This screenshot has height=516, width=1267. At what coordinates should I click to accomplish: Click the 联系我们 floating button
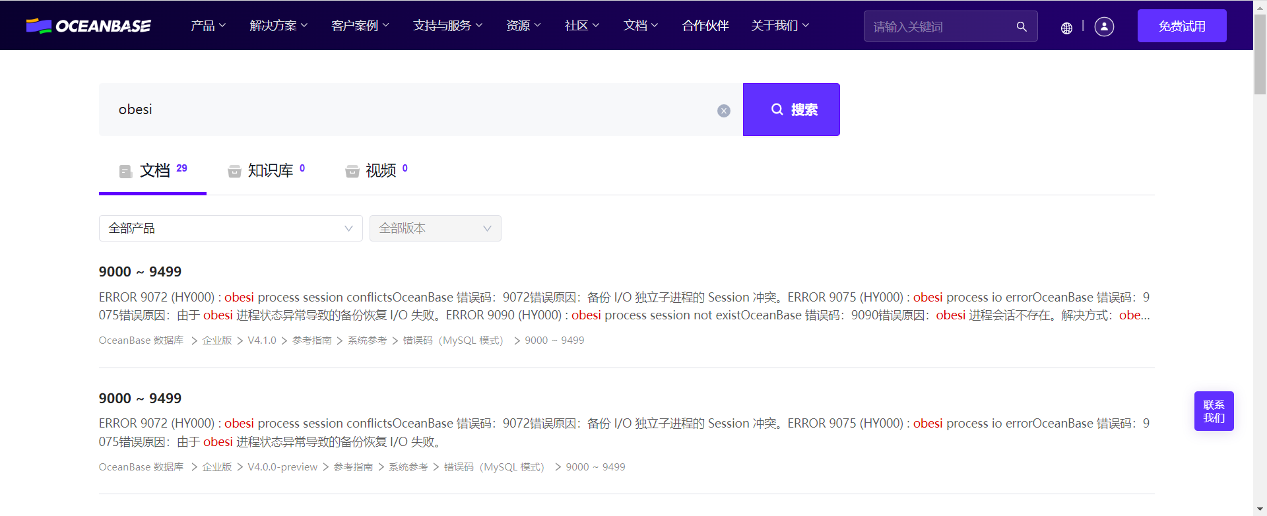pyautogui.click(x=1214, y=411)
